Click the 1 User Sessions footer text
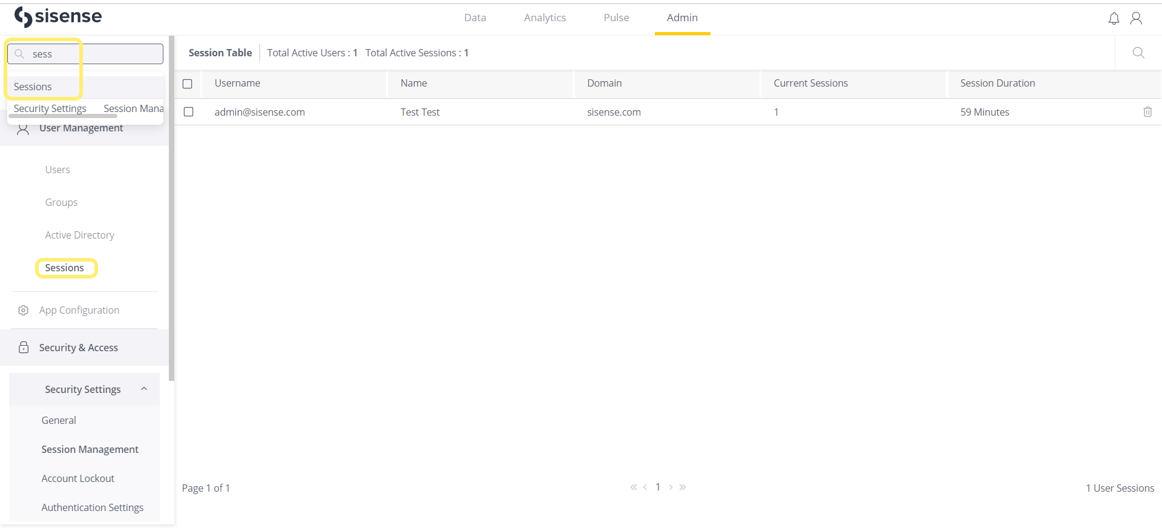 tap(1120, 488)
